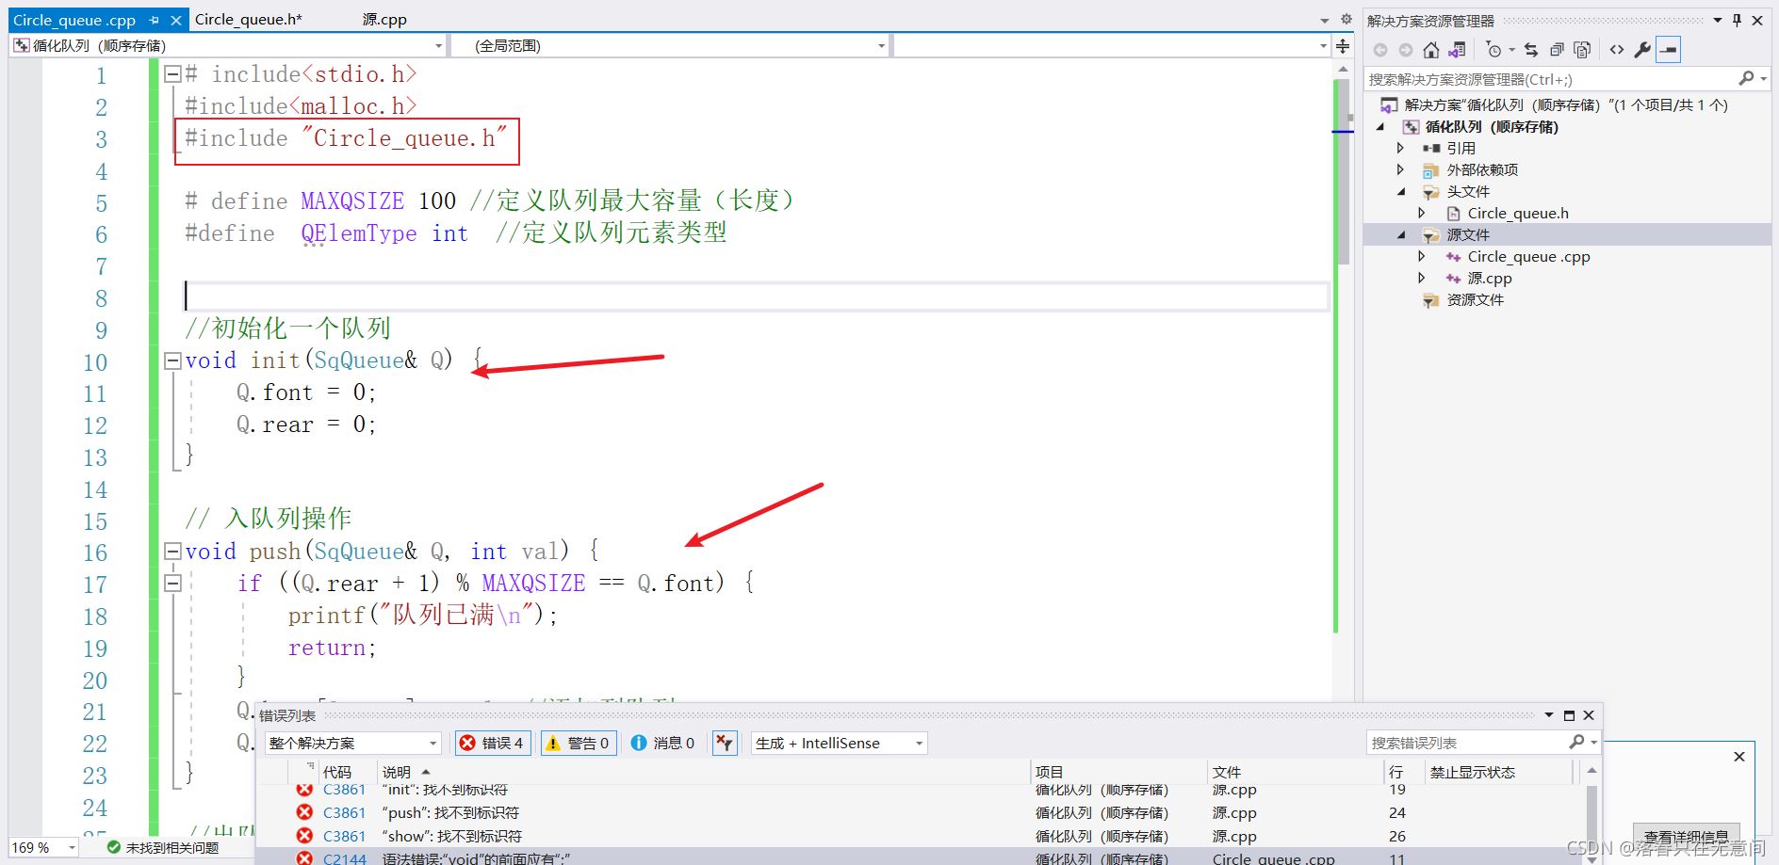Select the C2144 syntax error row

click(x=919, y=857)
